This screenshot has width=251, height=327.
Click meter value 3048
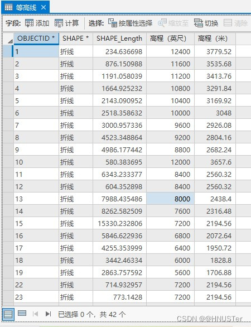224,113
